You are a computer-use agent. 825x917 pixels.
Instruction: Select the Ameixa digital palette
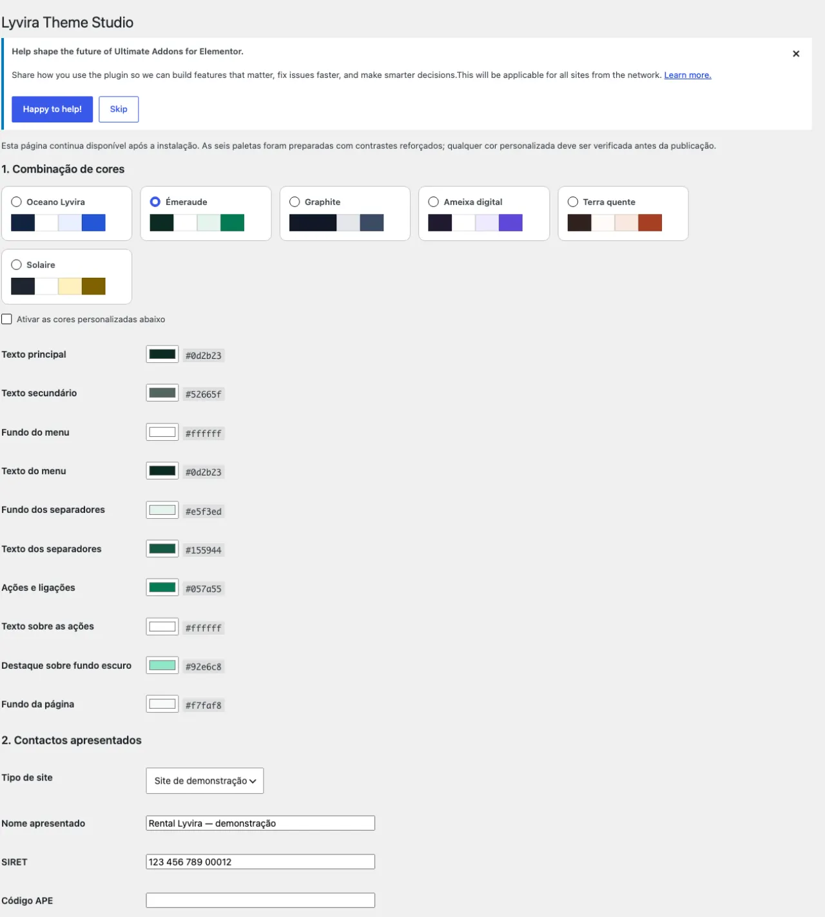[434, 202]
